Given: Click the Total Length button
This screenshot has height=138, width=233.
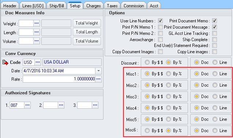Looking at the screenshot, I should (87, 32).
